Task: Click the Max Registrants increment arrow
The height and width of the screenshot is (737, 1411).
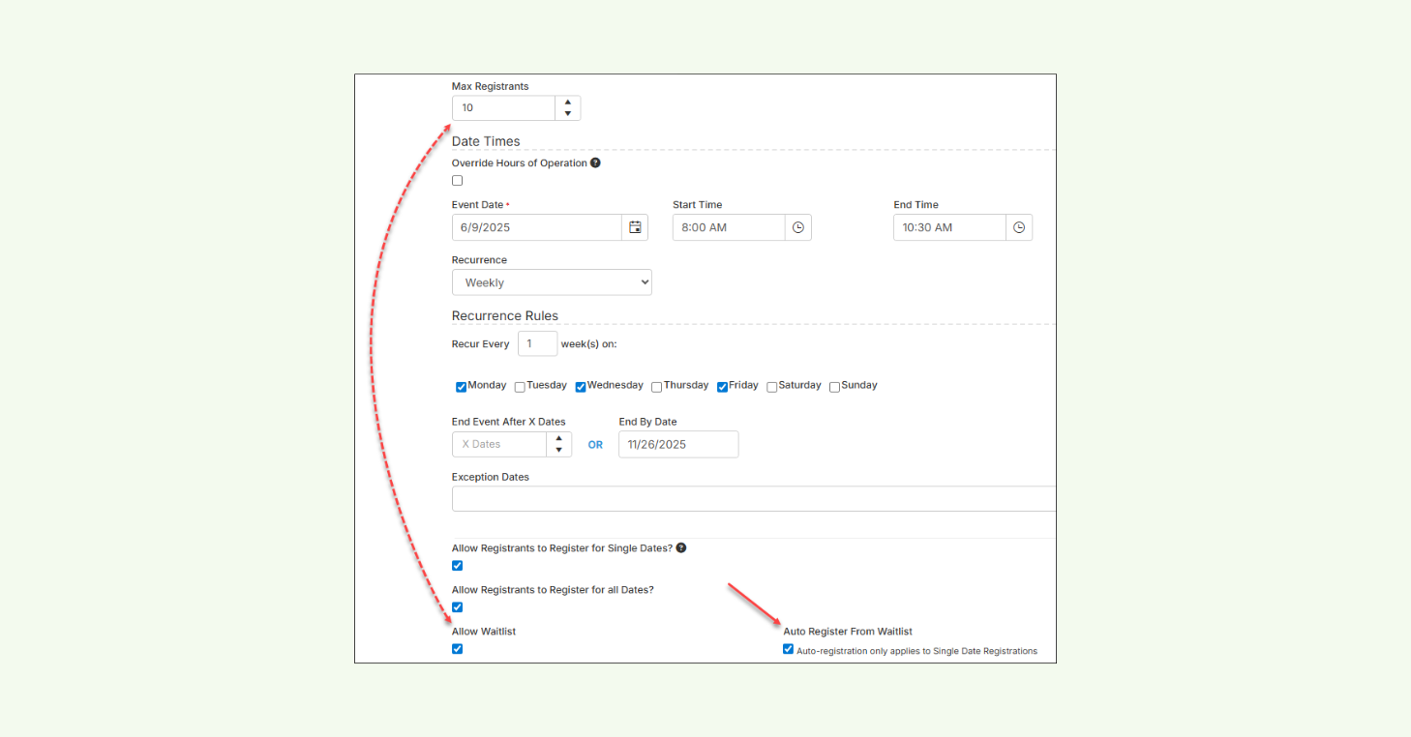Action: point(567,102)
